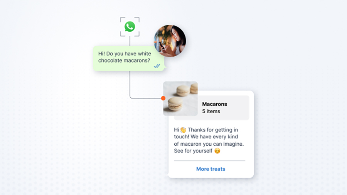Click the "of macaron you can imagine." line

[x=209, y=144]
